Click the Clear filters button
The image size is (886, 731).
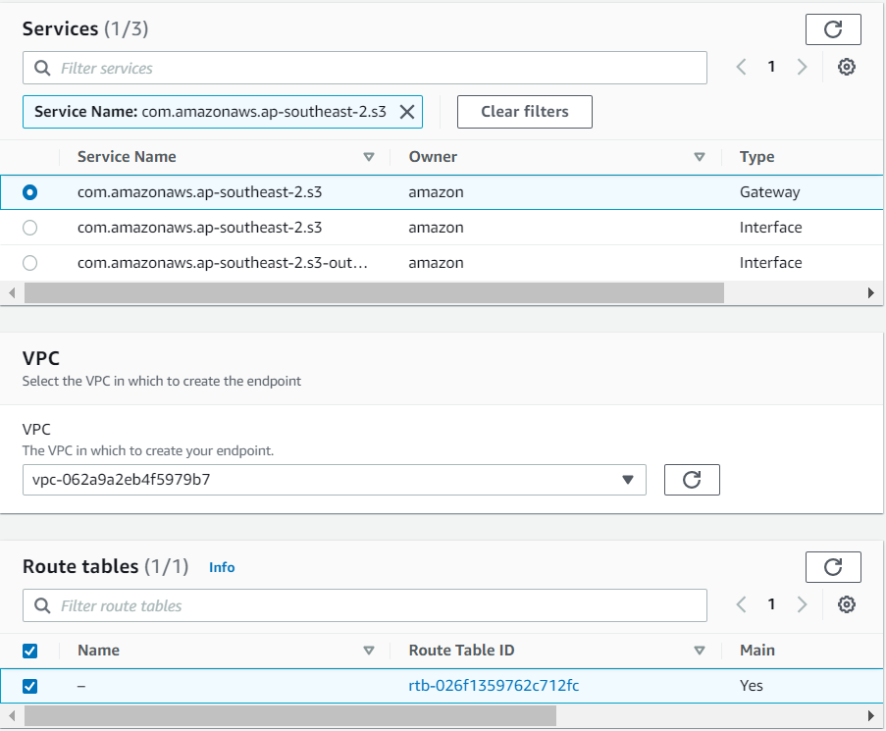[524, 111]
